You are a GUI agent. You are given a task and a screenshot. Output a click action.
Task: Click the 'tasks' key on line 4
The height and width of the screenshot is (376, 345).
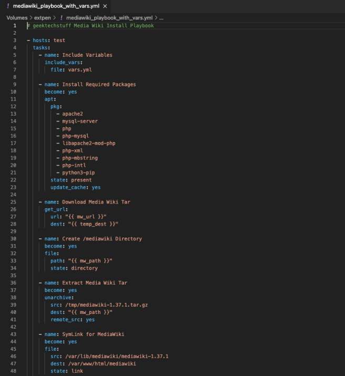click(x=40, y=48)
